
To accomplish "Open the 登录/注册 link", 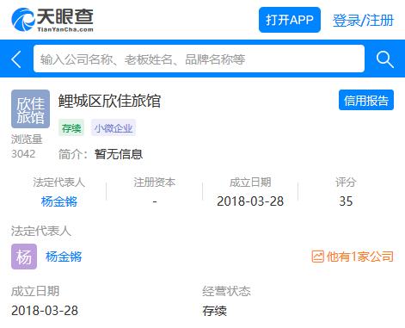I will point(363,21).
